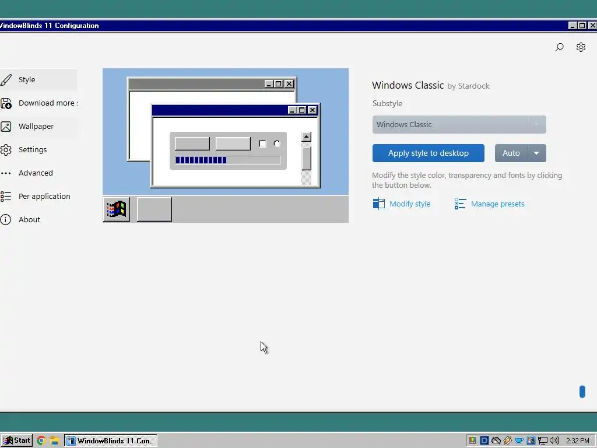Open the Advanced section
Viewport: 597px width, 448px height.
tap(38, 173)
